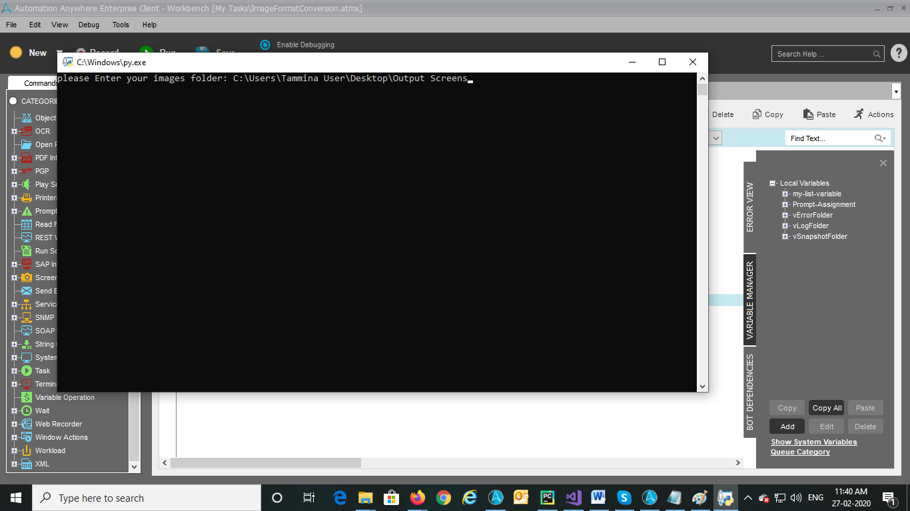
Task: Click the Window Actions command icon
Action: [x=27, y=437]
